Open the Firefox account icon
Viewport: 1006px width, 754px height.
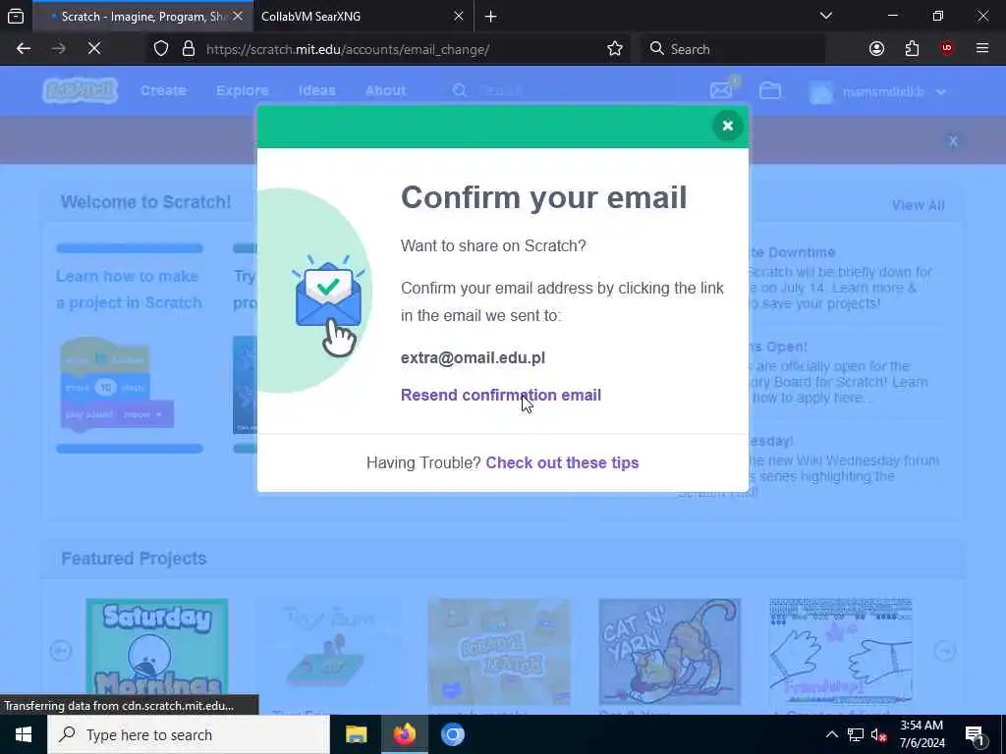point(877,49)
